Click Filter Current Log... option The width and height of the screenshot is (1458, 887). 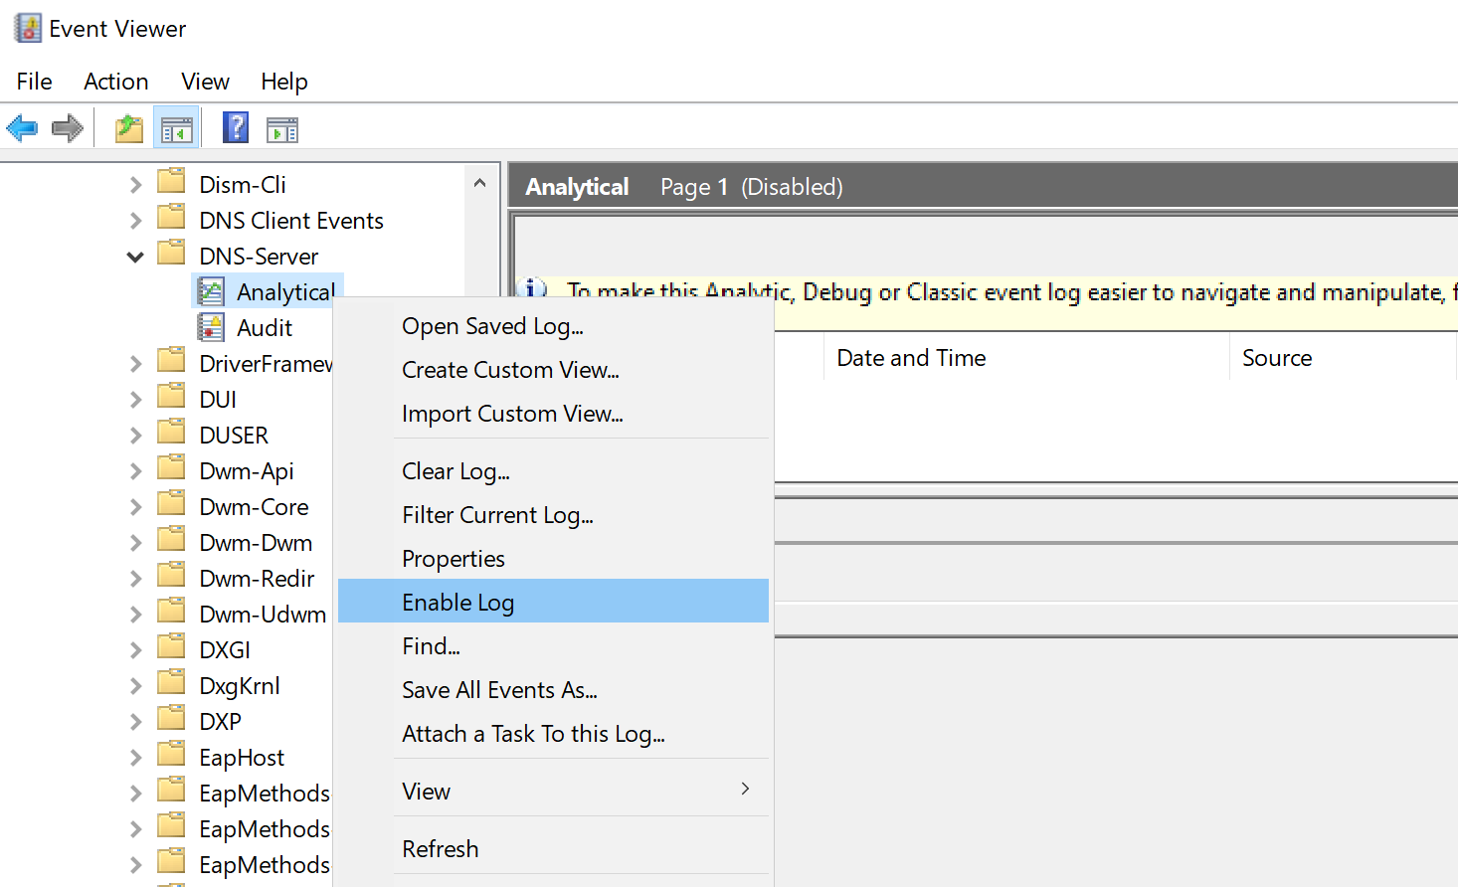click(x=497, y=515)
